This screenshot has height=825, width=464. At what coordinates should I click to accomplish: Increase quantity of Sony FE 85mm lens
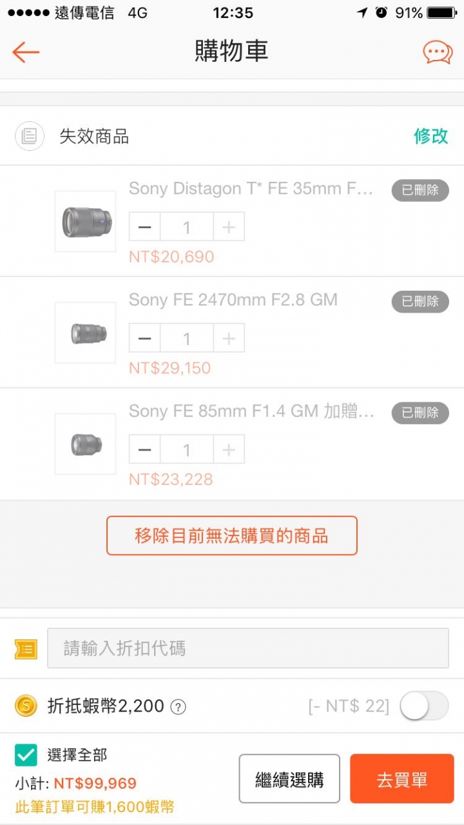(229, 449)
